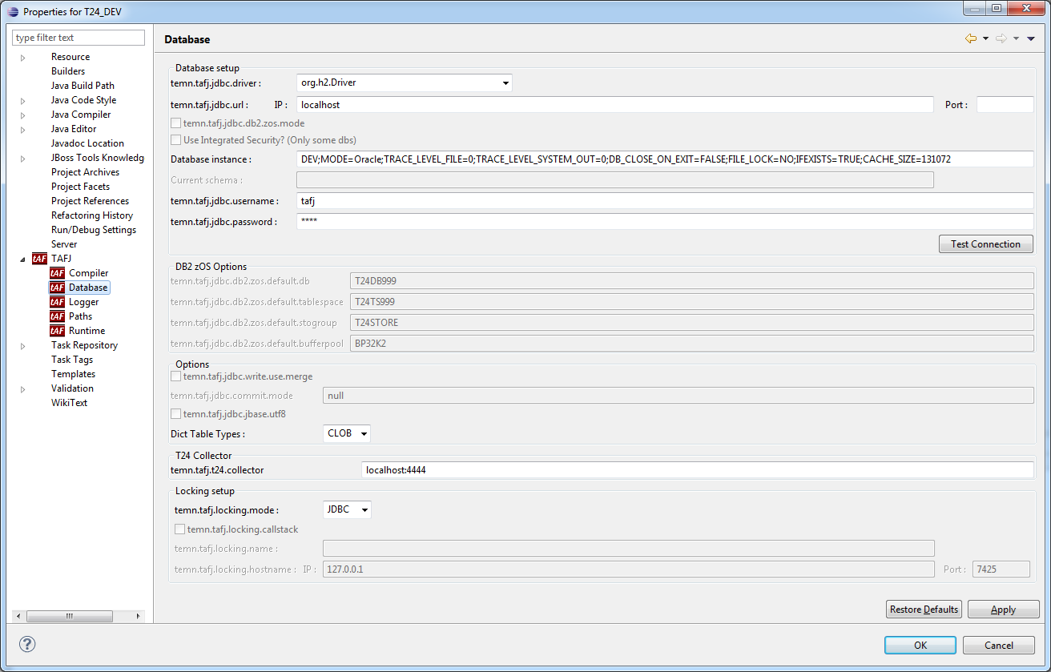This screenshot has width=1051, height=672.
Task: Click the tAF icon beside Logger
Action: click(x=57, y=302)
